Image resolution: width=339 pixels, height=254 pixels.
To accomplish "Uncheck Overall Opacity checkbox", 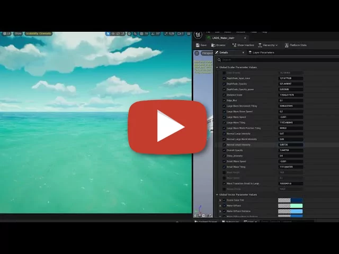I will tap(224, 150).
